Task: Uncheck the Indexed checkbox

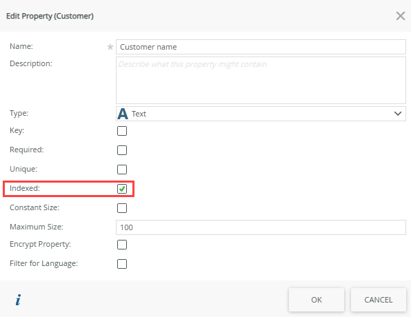Action: (122, 189)
